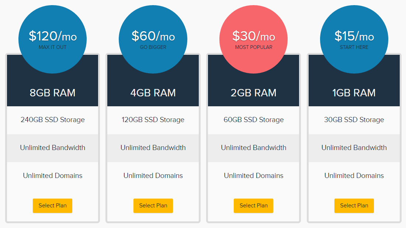Click the GO BIGGER label

(x=153, y=47)
